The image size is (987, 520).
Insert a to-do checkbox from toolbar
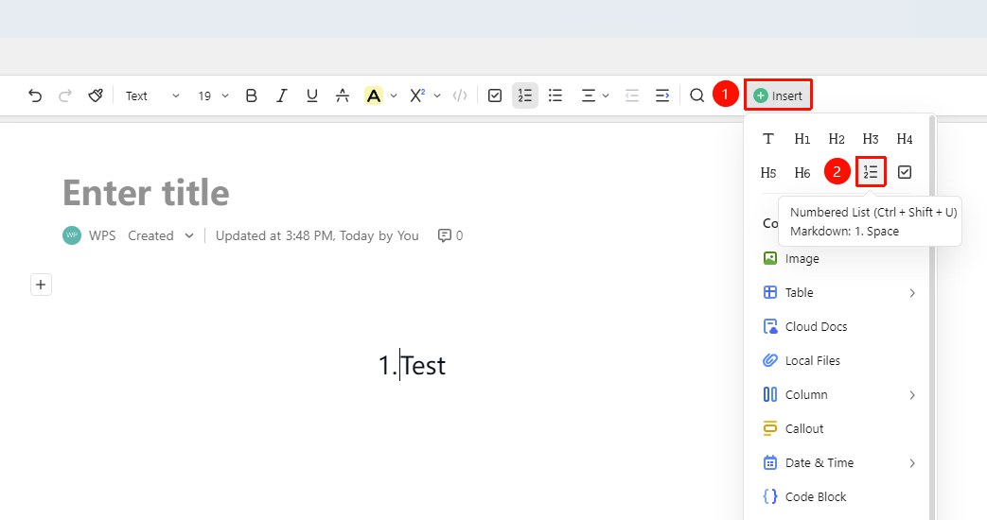point(495,95)
